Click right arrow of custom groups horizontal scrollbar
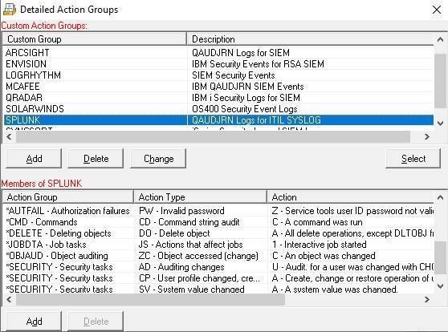The height and width of the screenshot is (332, 448). (427, 137)
